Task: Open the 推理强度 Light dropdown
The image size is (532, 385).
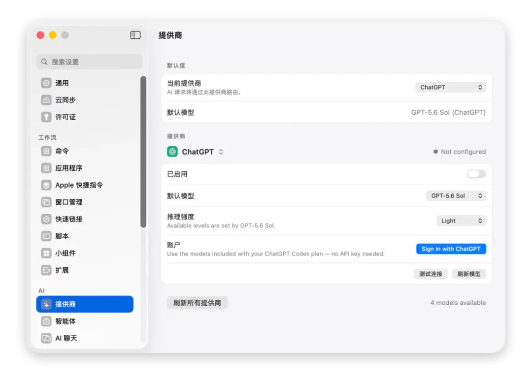Action: tap(461, 221)
